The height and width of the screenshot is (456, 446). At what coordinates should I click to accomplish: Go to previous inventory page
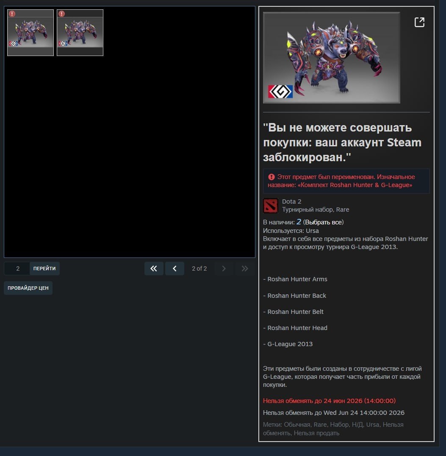175,269
